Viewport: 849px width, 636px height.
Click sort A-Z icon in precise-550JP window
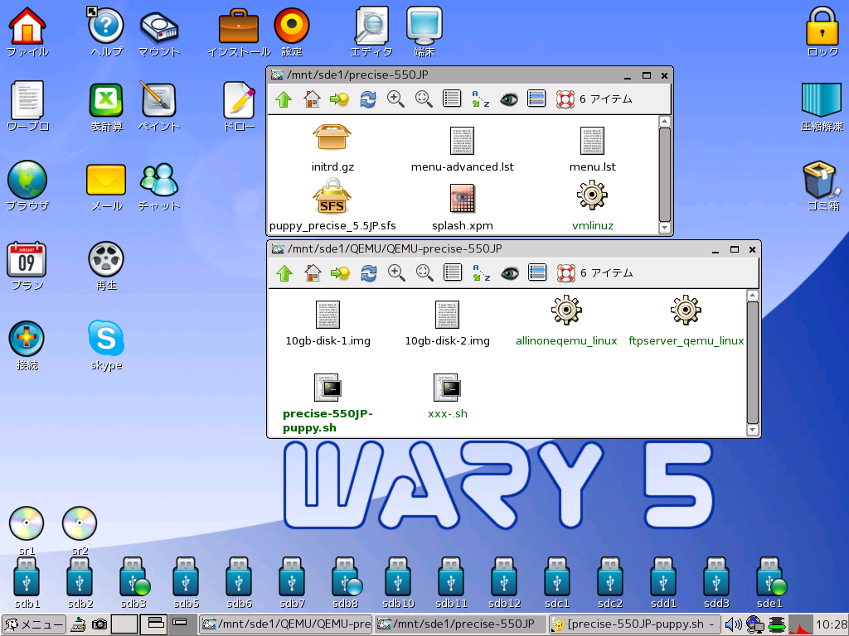480,99
